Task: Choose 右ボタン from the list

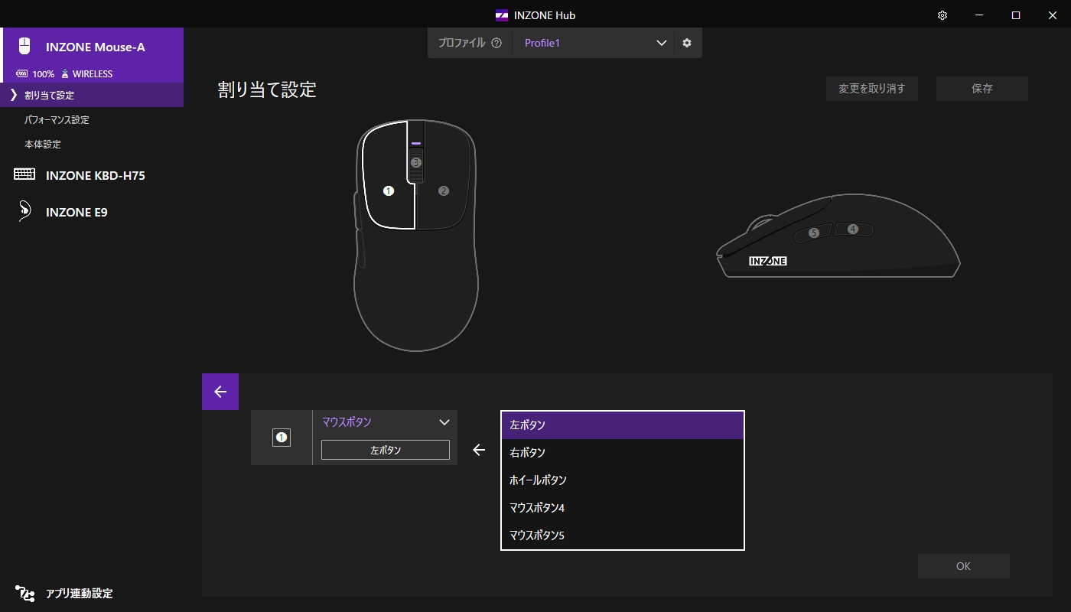Action: tap(623, 453)
